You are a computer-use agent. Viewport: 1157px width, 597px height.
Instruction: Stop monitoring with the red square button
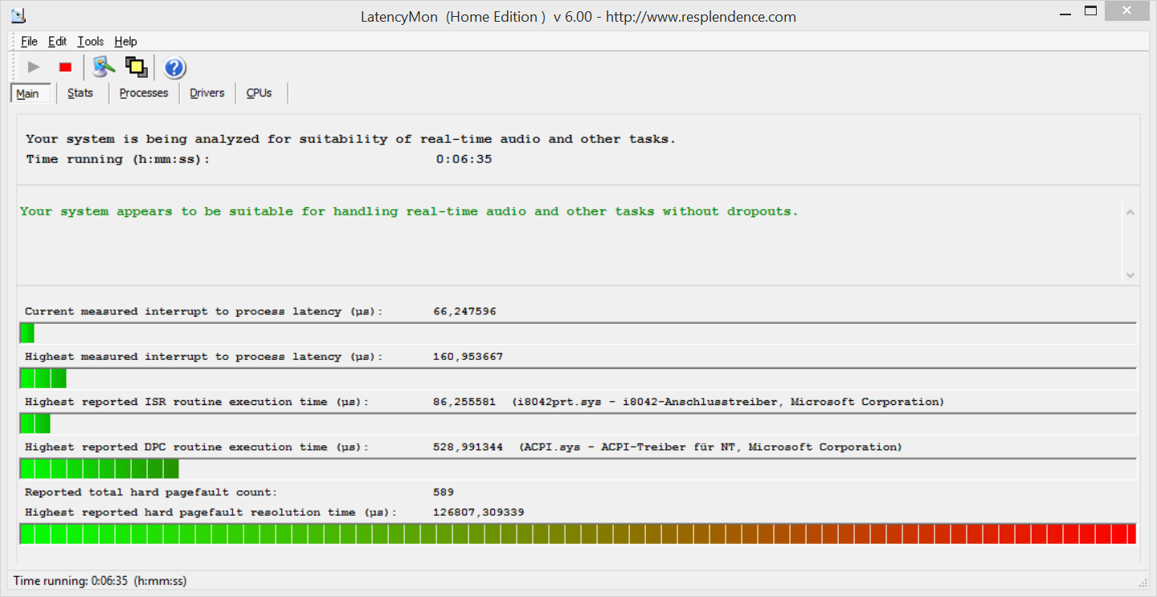tap(66, 67)
